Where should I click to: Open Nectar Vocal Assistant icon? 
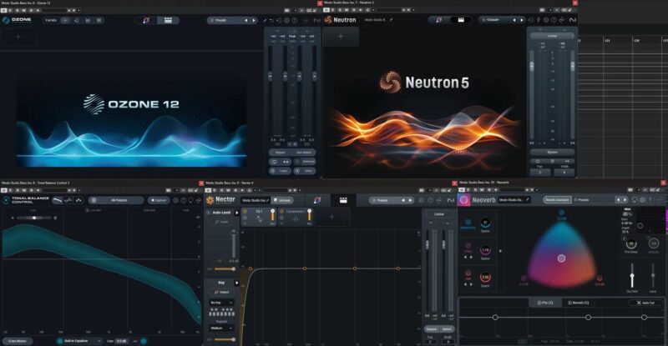pyautogui.click(x=317, y=200)
